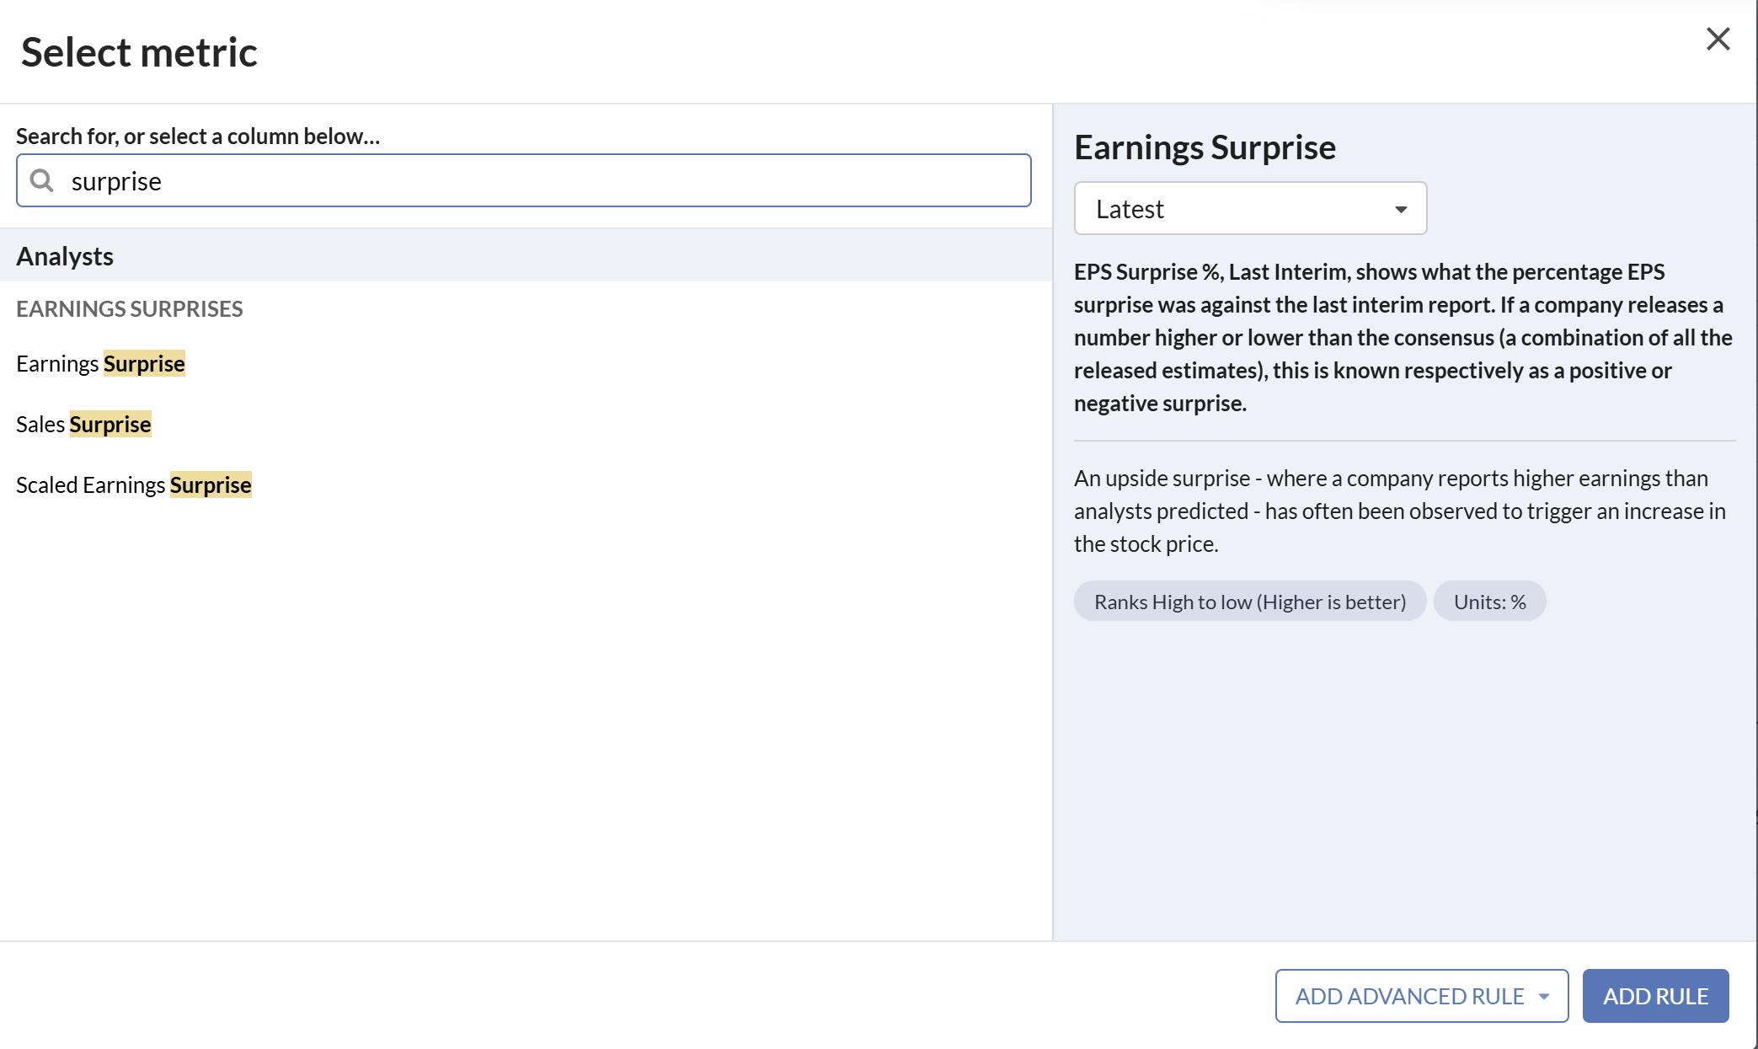Click the surprise search input field

click(x=524, y=180)
